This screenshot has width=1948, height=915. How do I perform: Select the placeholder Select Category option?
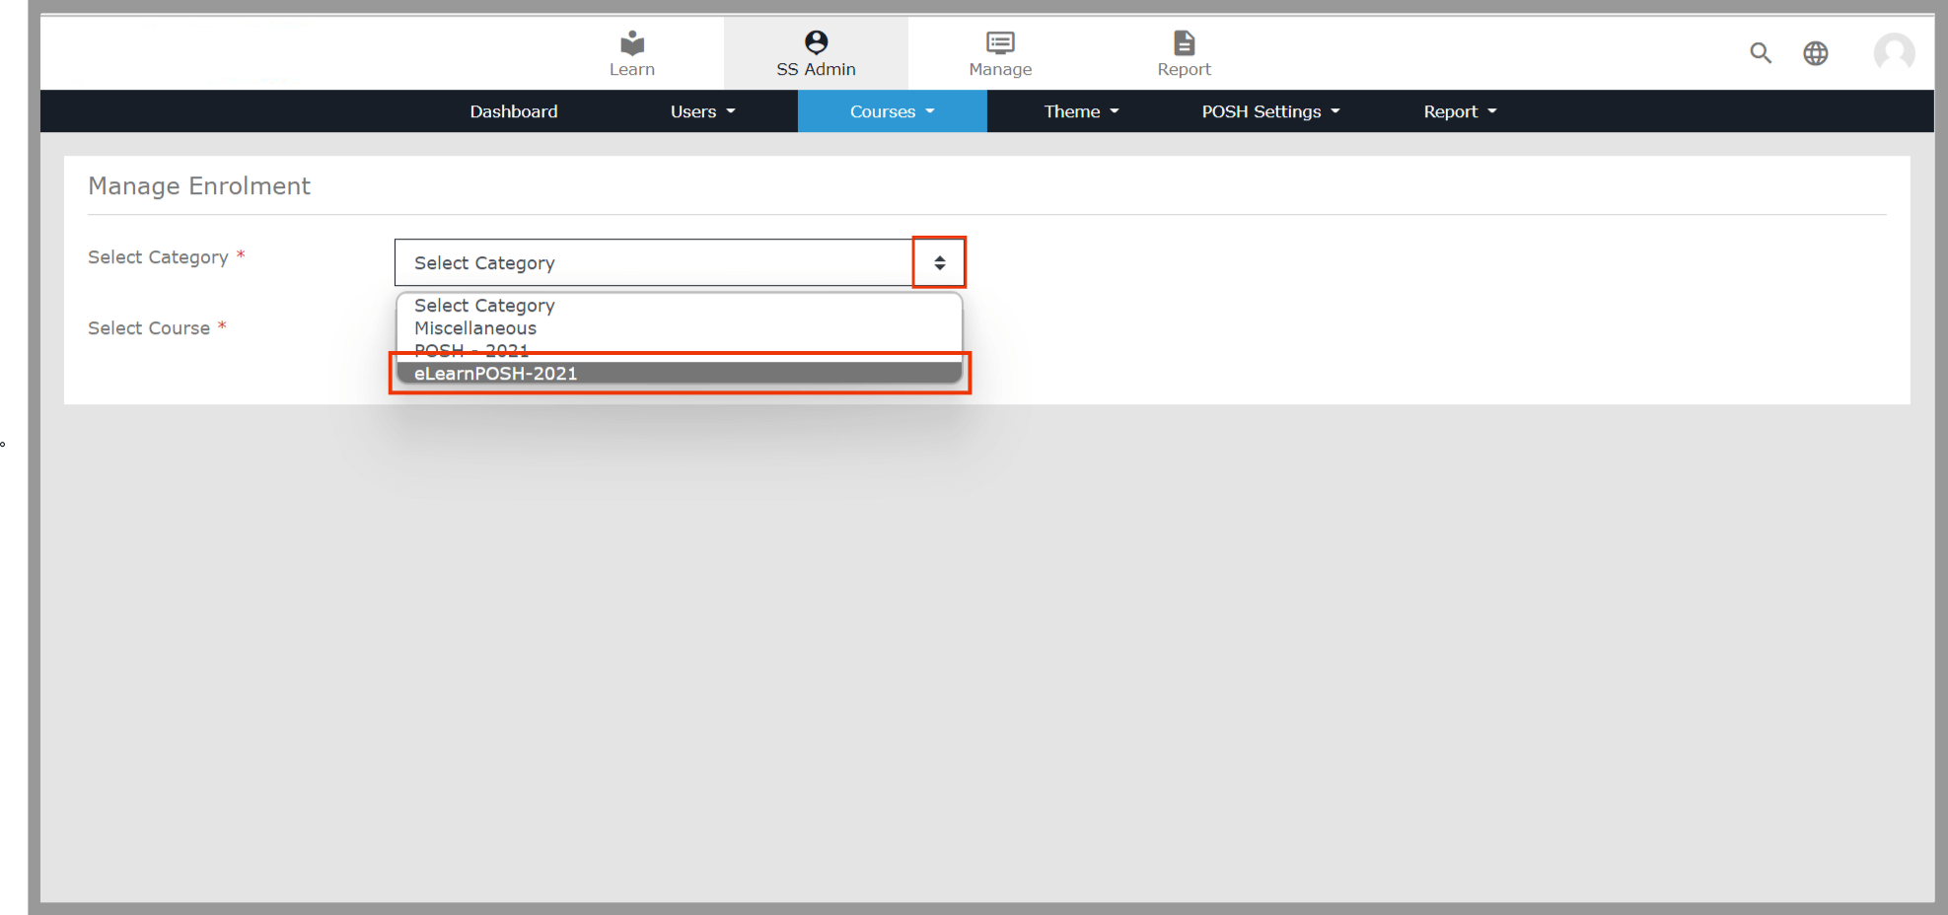(484, 306)
